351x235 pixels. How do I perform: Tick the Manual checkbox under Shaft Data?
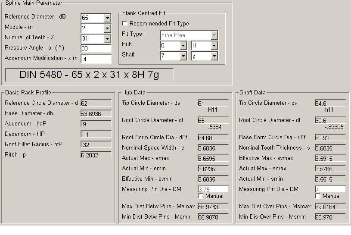pos(317,196)
